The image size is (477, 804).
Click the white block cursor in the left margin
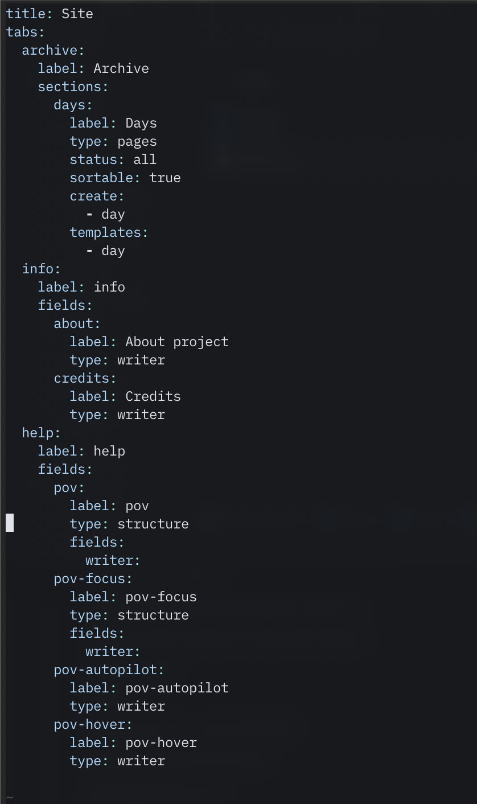pos(10,523)
